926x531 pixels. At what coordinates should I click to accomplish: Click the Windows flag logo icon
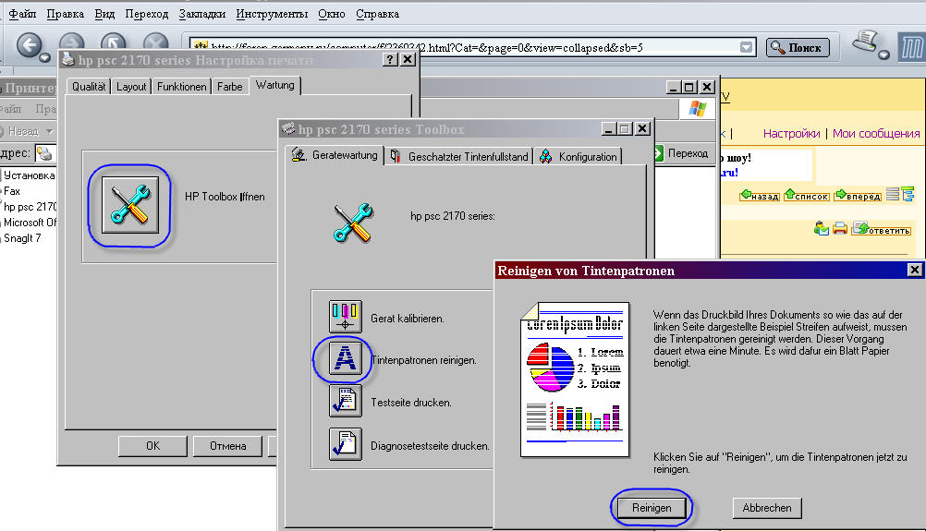(x=698, y=109)
